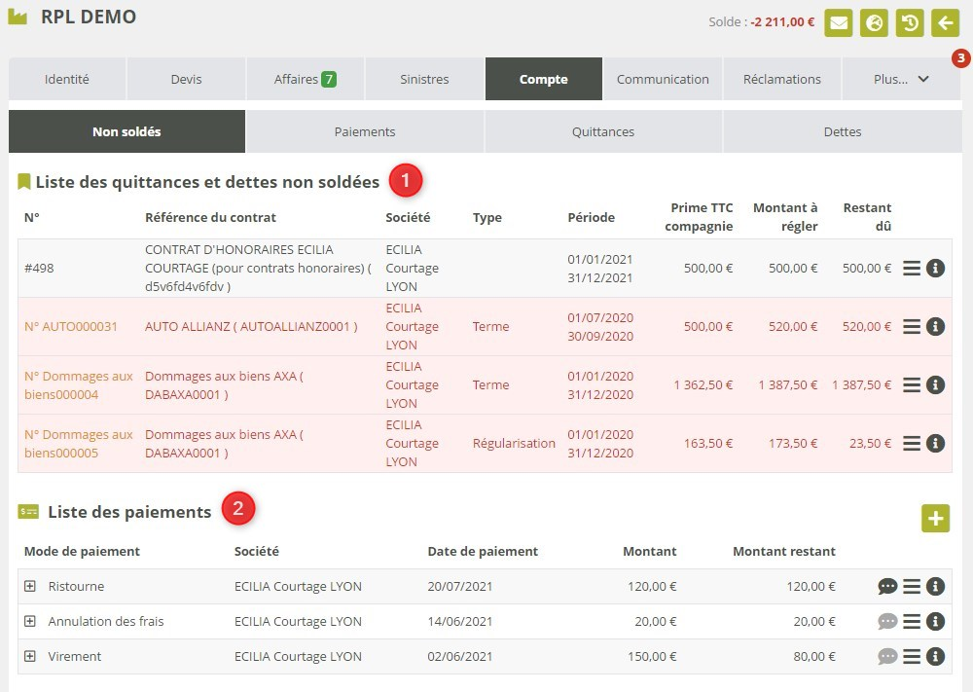The width and height of the screenshot is (973, 692).
Task: Open hamburger menu for Annulation des frais
Action: 912,621
